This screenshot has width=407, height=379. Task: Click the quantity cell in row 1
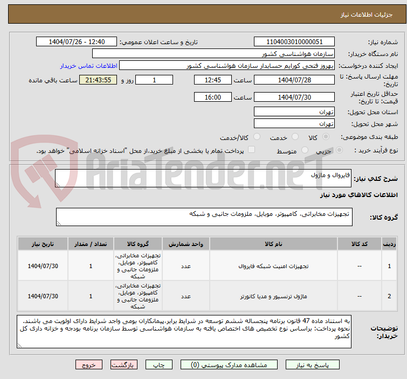tap(91, 266)
